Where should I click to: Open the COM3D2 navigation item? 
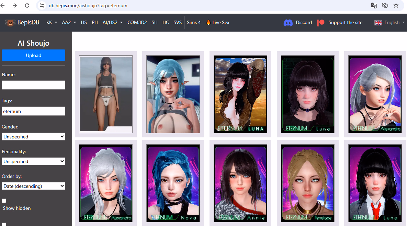click(x=137, y=23)
